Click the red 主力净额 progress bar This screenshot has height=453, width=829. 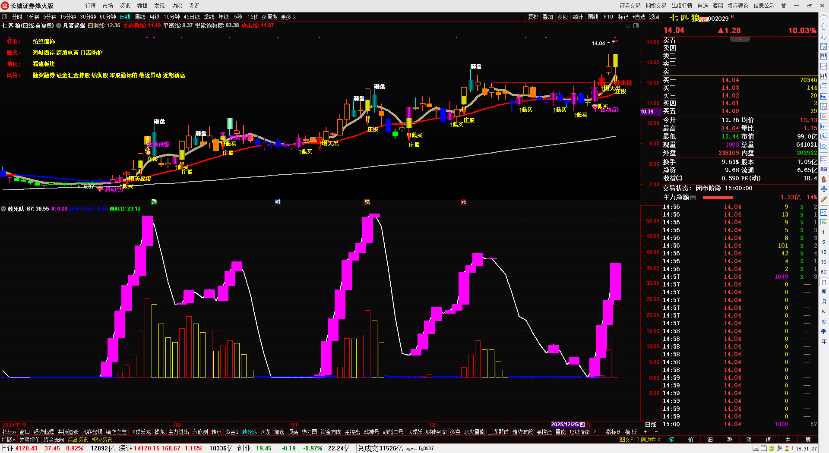[x=718, y=198]
